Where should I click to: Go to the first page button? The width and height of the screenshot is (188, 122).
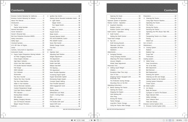(72, 120)
